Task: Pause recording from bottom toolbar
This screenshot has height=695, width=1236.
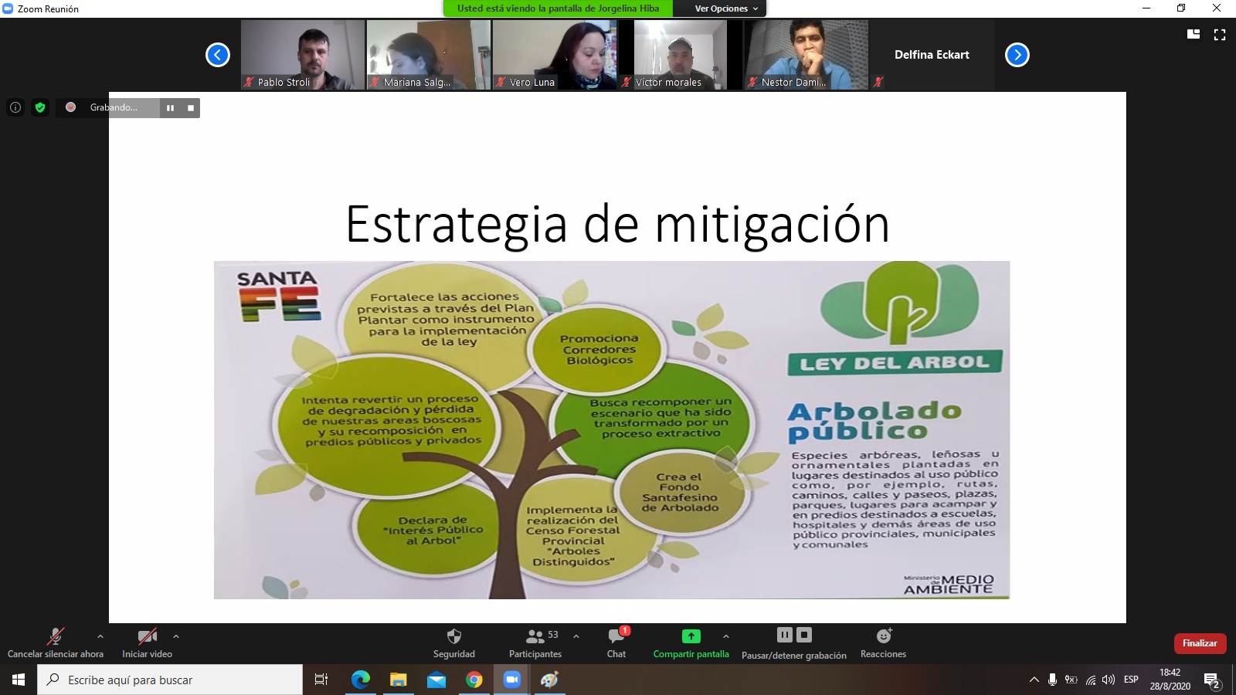Action: 785,635
